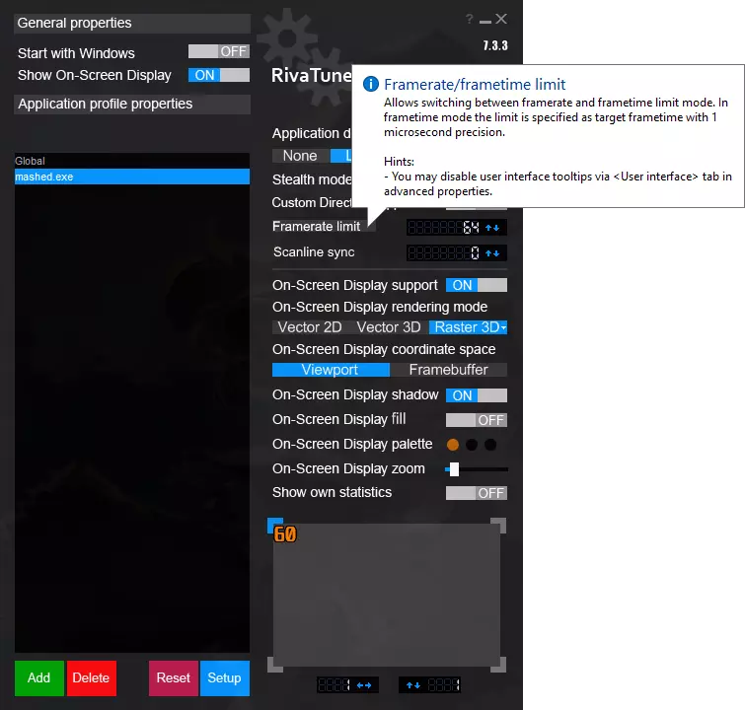Close the RivaTuner window

pyautogui.click(x=501, y=19)
